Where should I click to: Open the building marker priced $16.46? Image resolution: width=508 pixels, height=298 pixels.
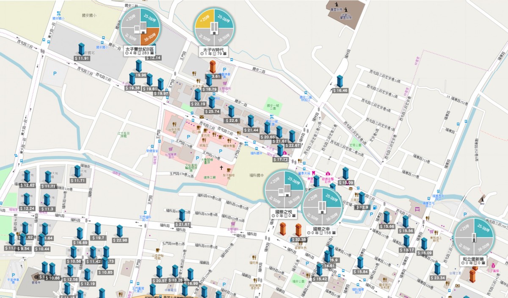coord(340,82)
